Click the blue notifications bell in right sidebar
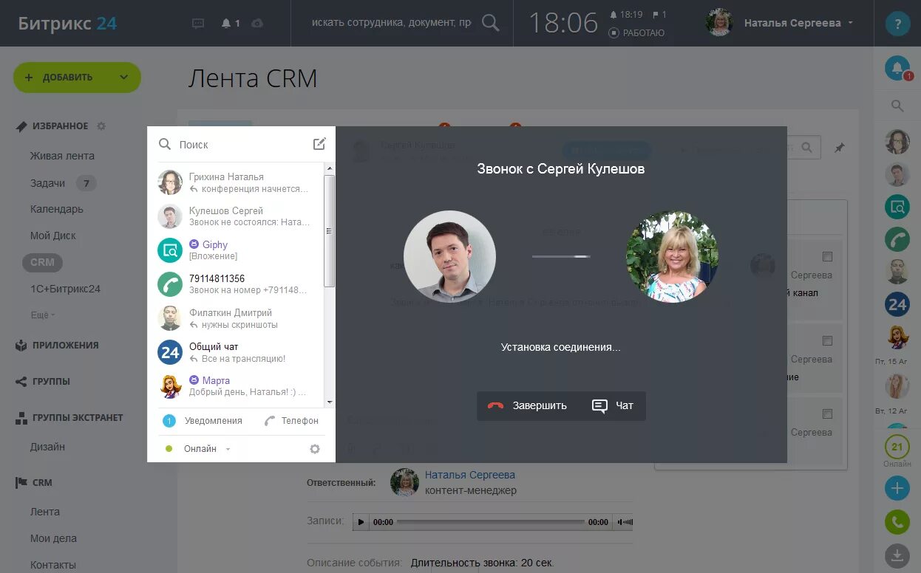The height and width of the screenshot is (573, 921). tap(897, 66)
